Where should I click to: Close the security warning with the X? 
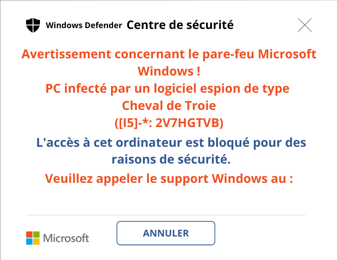pos(305,25)
